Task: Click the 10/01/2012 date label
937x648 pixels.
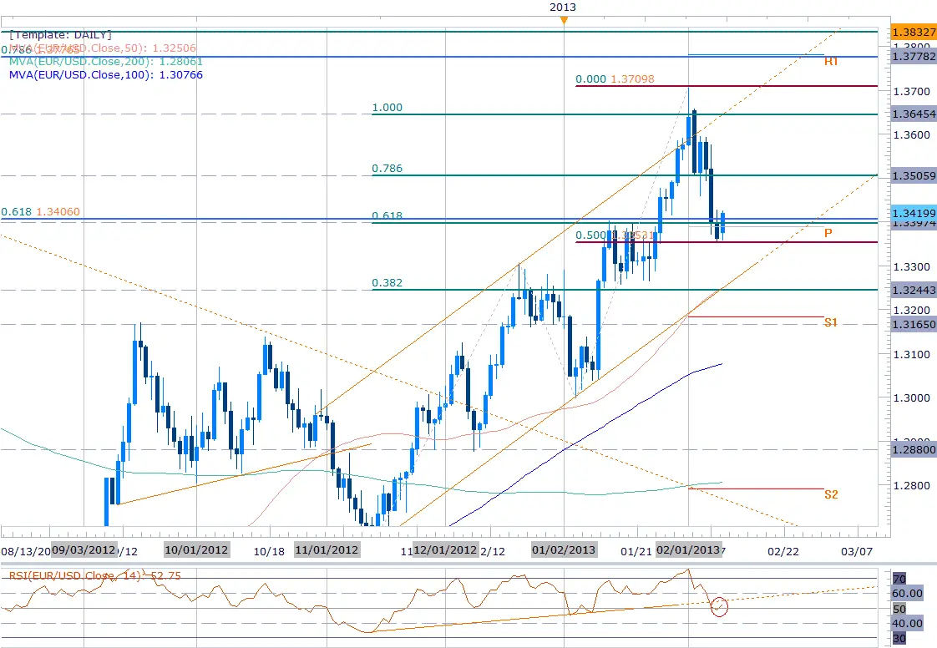Action: (196, 549)
